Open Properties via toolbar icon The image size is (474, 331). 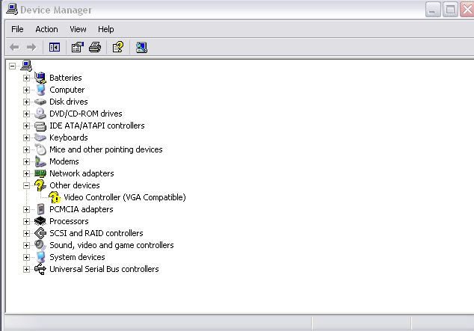78,47
